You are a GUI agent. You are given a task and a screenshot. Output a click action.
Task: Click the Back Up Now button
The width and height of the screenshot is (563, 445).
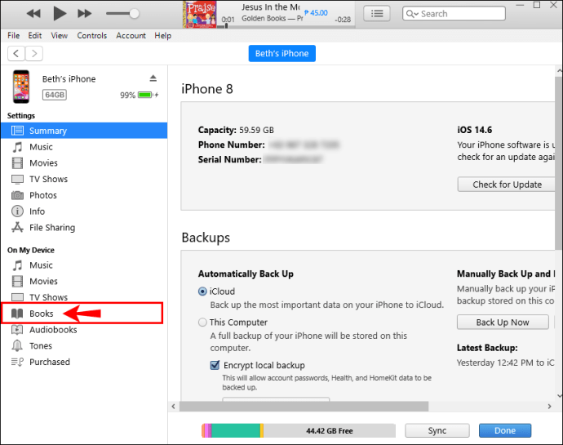pyautogui.click(x=503, y=322)
